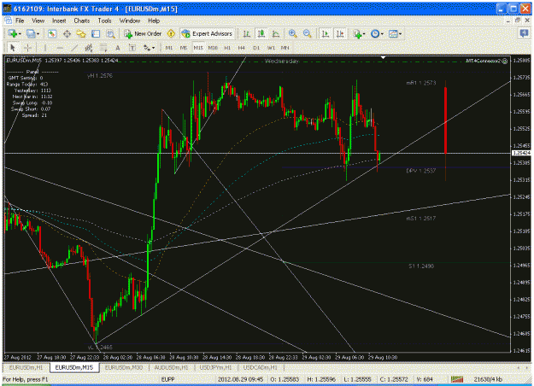Switch to the EURUSDm,H1 chart tab
The width and height of the screenshot is (534, 386).
click(26, 367)
